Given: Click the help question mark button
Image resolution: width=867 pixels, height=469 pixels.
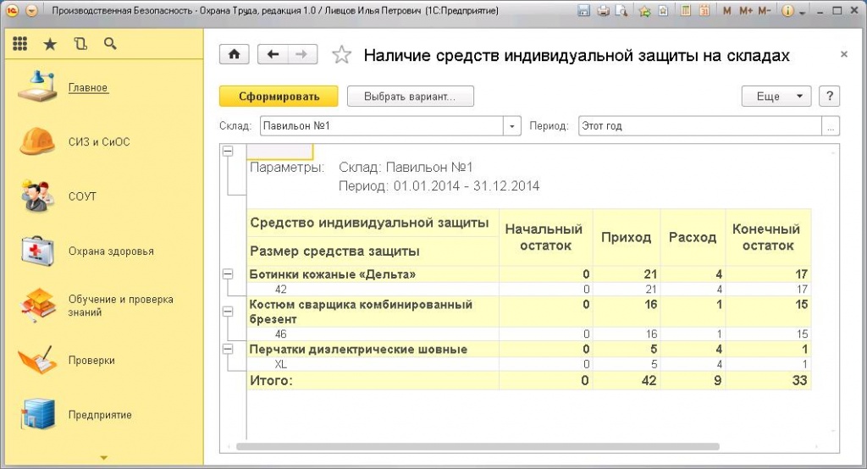Looking at the screenshot, I should coord(830,97).
